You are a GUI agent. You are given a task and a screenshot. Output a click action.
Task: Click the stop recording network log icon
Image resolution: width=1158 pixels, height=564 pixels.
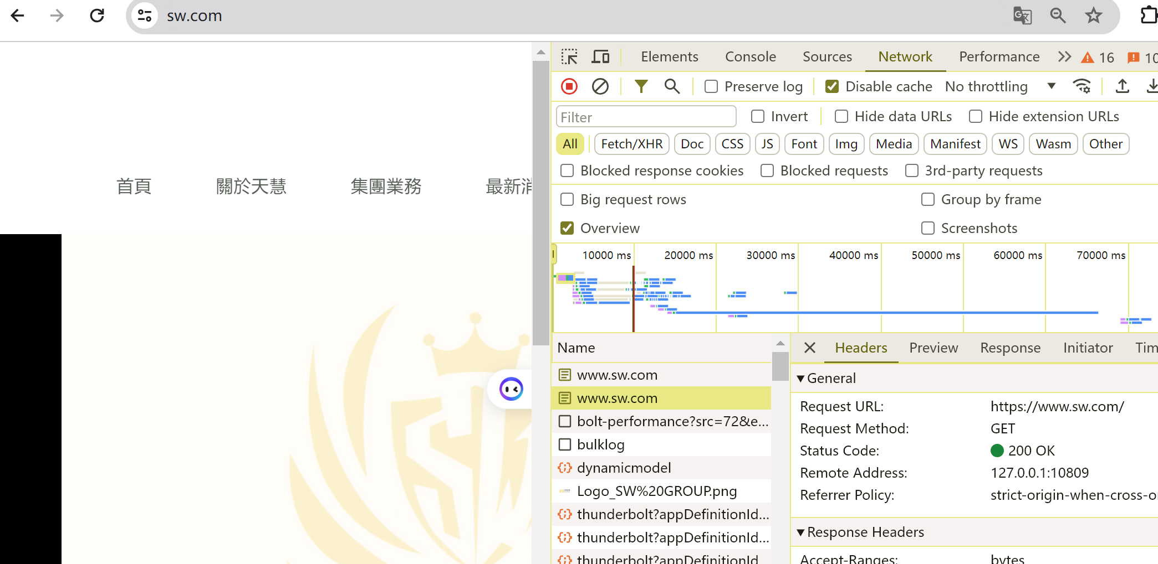[x=569, y=86]
